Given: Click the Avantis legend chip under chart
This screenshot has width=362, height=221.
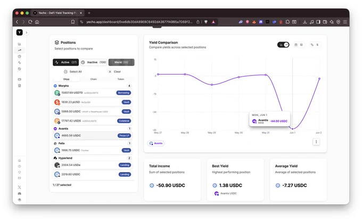Looking at the screenshot, I should pos(156,143).
